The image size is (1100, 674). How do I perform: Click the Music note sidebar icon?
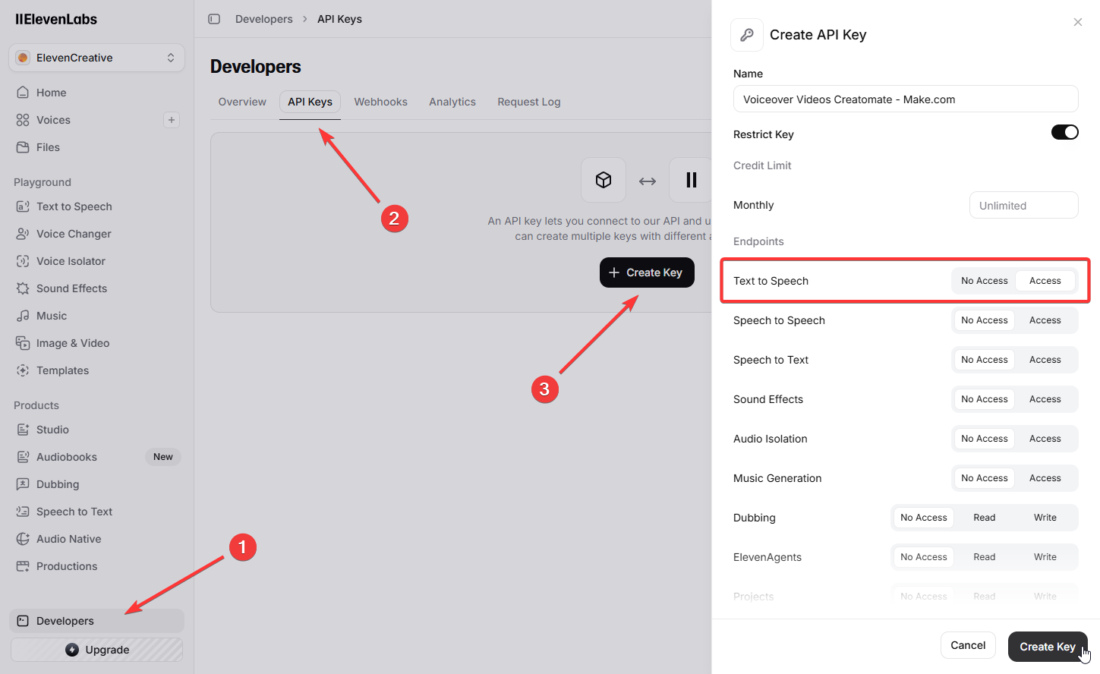[23, 316]
